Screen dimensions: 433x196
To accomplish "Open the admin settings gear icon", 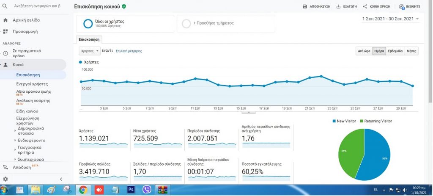I will [5, 179].
